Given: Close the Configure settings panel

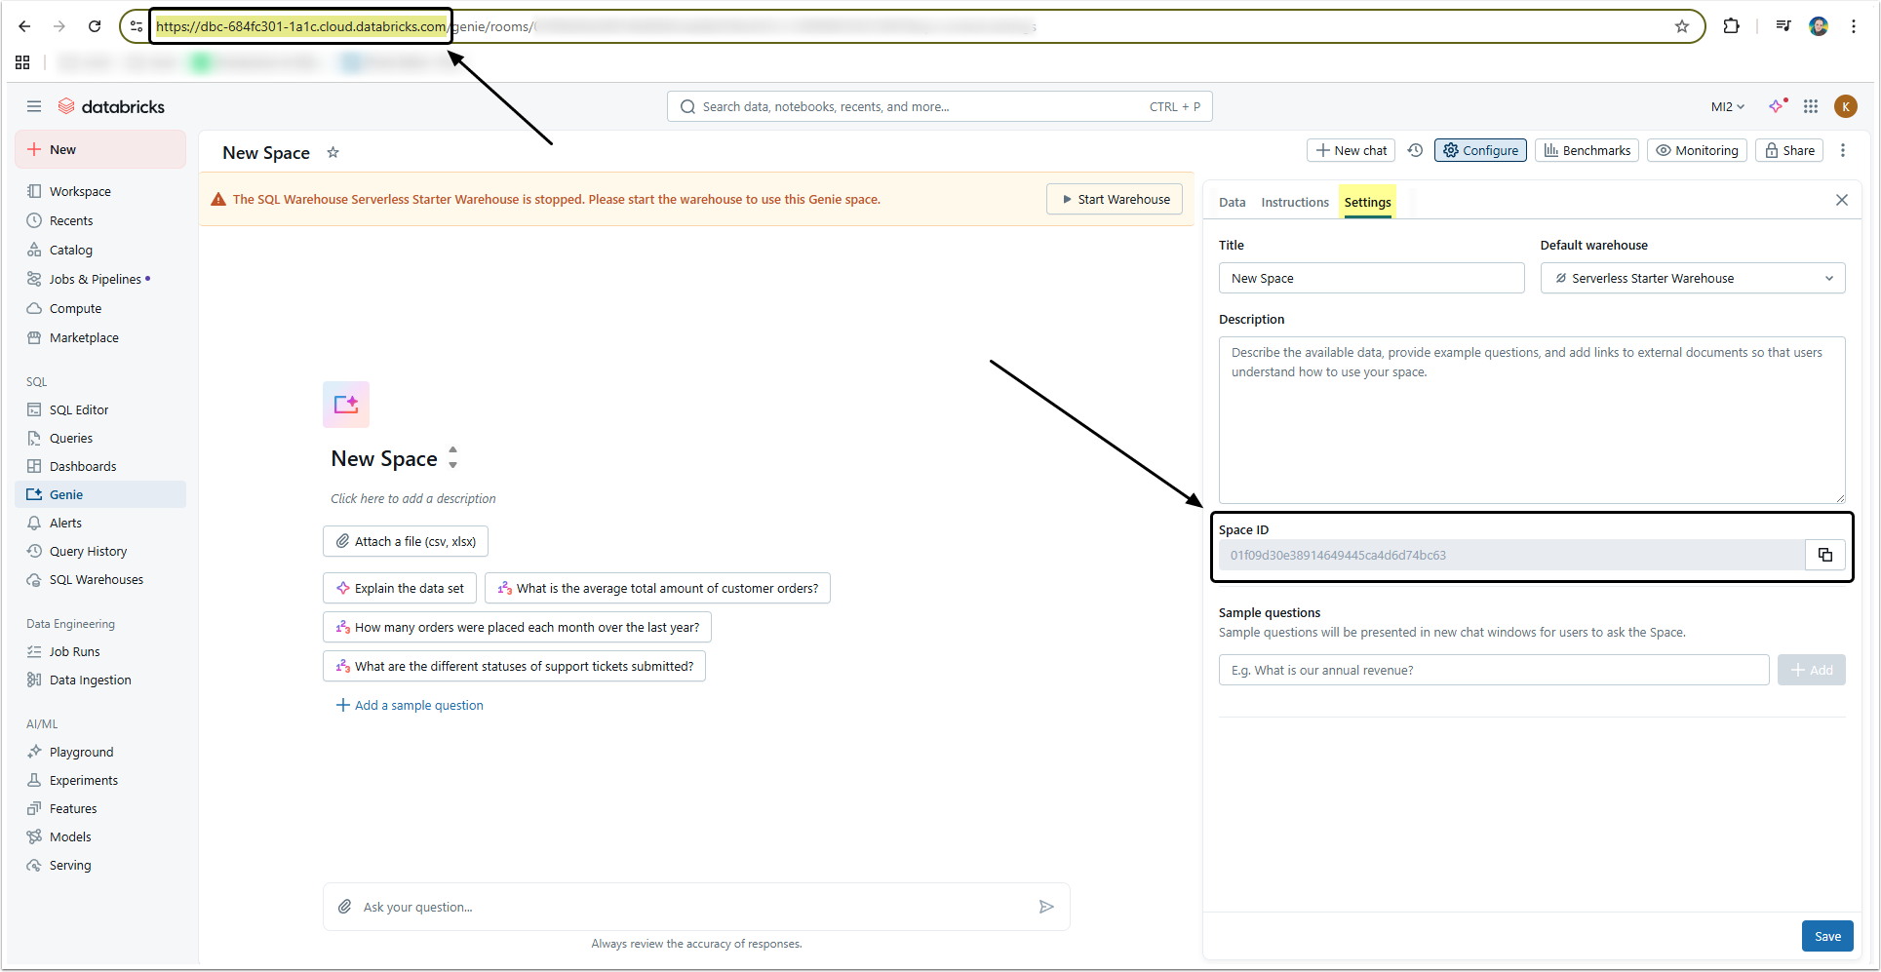Looking at the screenshot, I should (1842, 200).
